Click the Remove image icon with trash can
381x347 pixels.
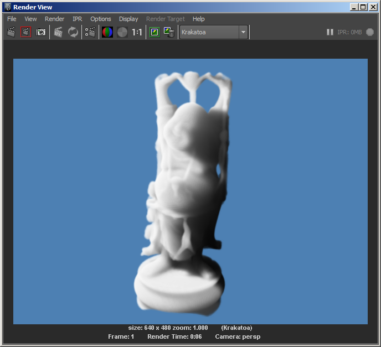coord(169,32)
